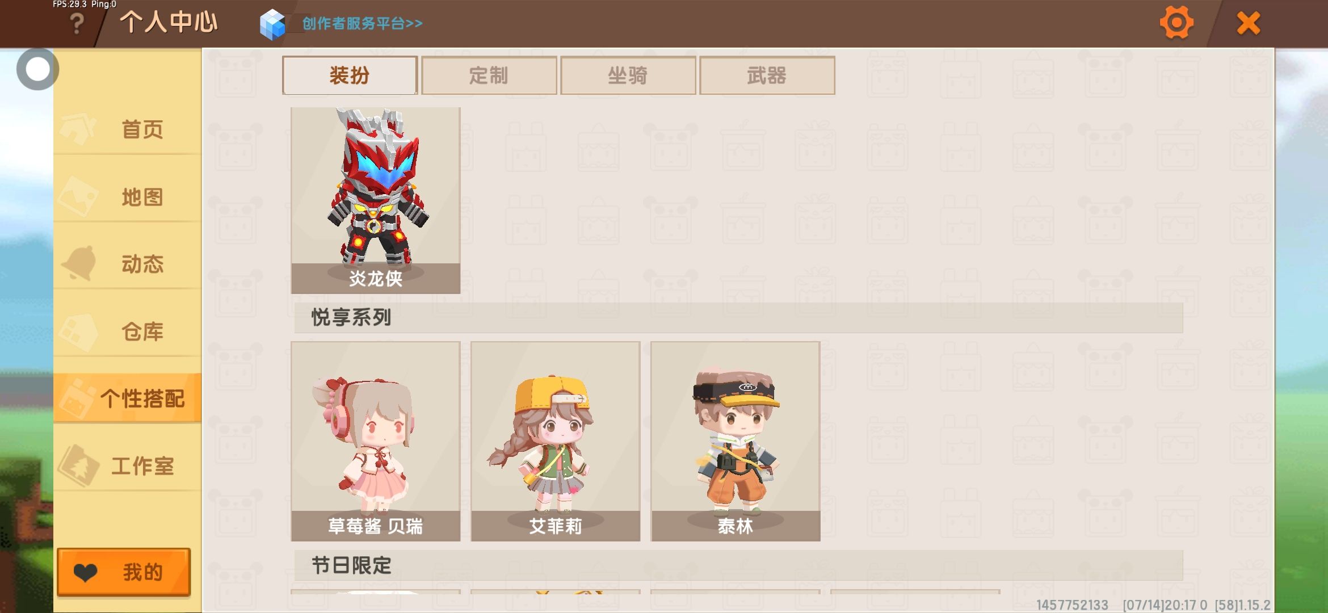Viewport: 1328px width, 613px height.
Task: Choose the 艾菲莉 character skin
Action: click(x=556, y=441)
